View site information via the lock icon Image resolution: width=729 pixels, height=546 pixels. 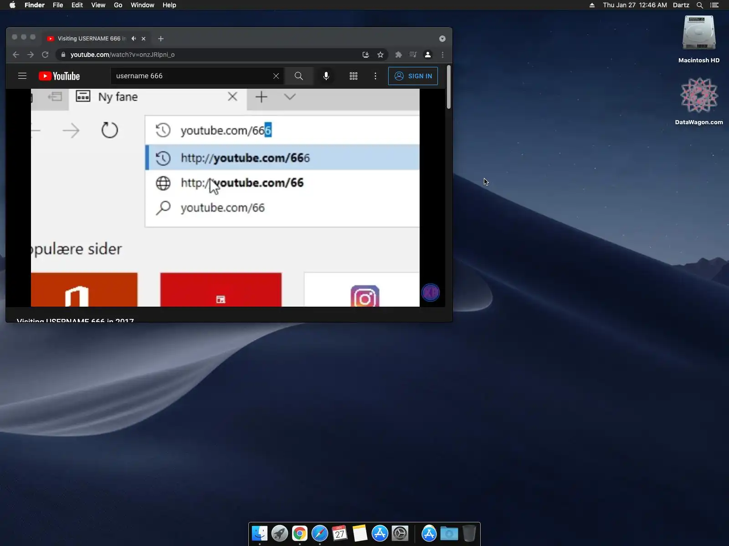point(63,55)
